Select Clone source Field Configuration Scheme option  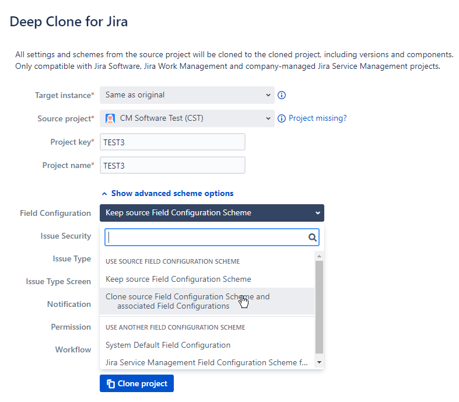click(207, 301)
